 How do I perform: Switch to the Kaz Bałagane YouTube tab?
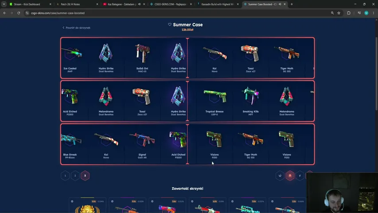122,4
